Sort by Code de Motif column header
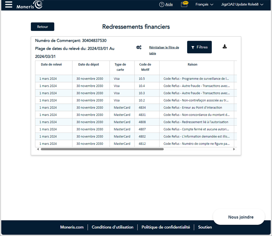This screenshot has width=272, height=236. [x=145, y=67]
